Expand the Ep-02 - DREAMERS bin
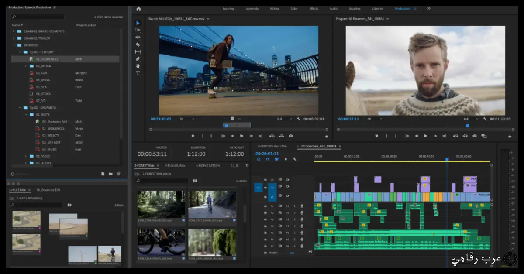The width and height of the screenshot is (524, 274). (19, 108)
